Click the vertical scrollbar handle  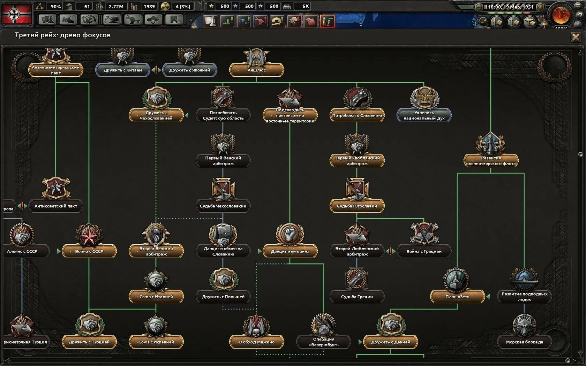580,154
